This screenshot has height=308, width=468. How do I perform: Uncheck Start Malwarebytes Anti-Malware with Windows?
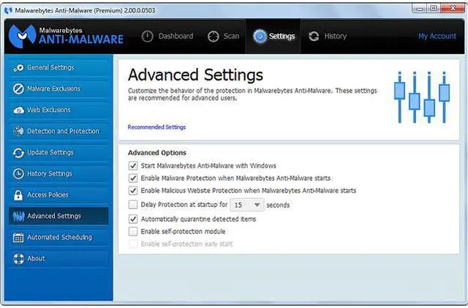[133, 165]
